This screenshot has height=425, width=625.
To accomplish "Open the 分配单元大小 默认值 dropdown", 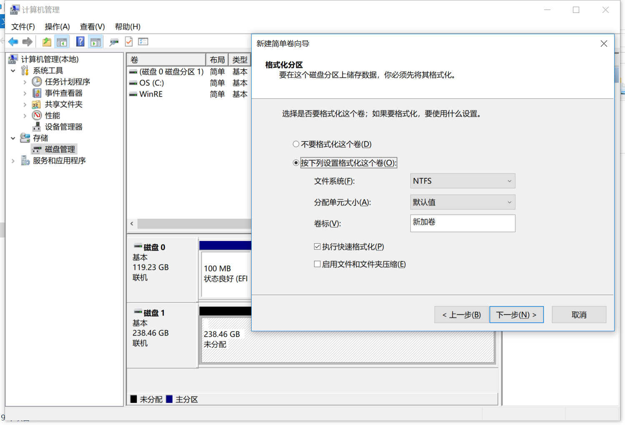I will (x=462, y=202).
